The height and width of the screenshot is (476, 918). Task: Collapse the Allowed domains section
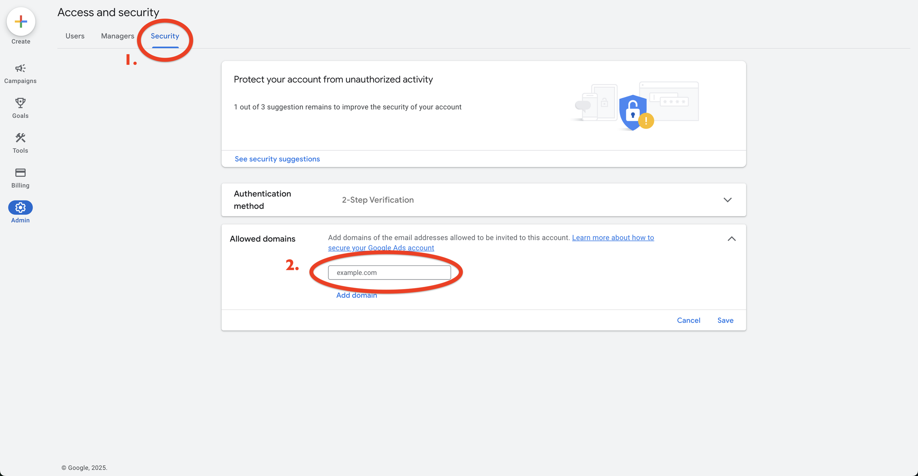click(x=731, y=239)
